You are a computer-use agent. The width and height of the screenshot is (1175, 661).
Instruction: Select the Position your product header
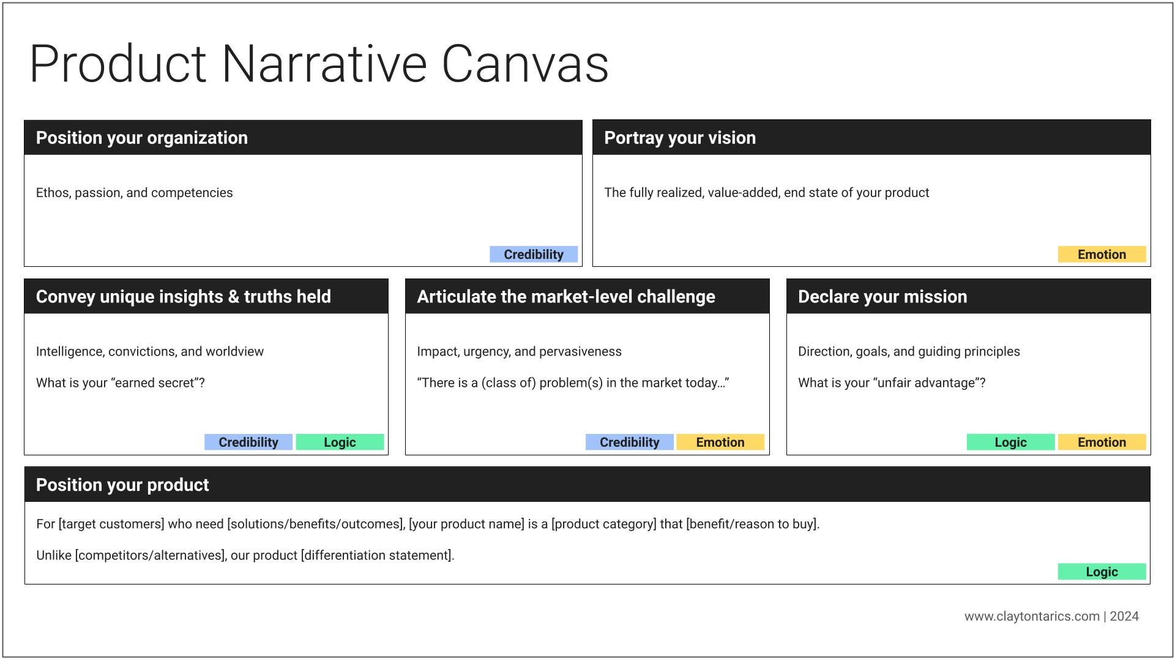point(587,485)
